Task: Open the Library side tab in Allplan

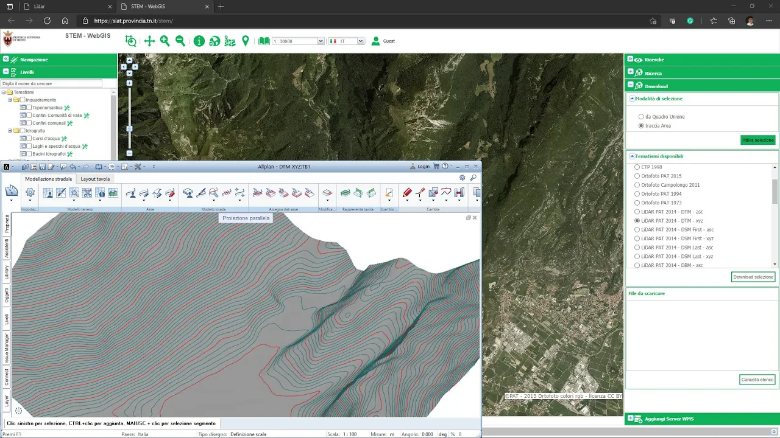Action: (7, 272)
